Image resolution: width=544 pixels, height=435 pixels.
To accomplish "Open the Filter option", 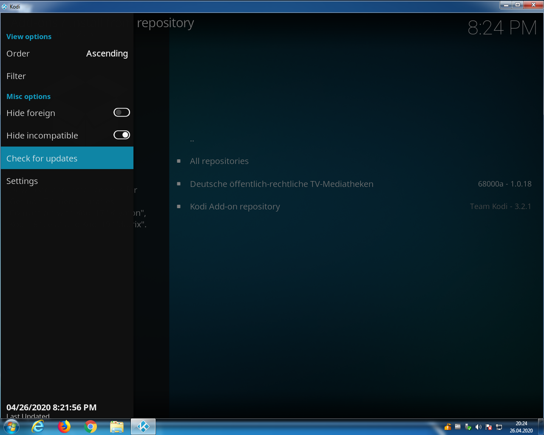I will tap(67, 76).
